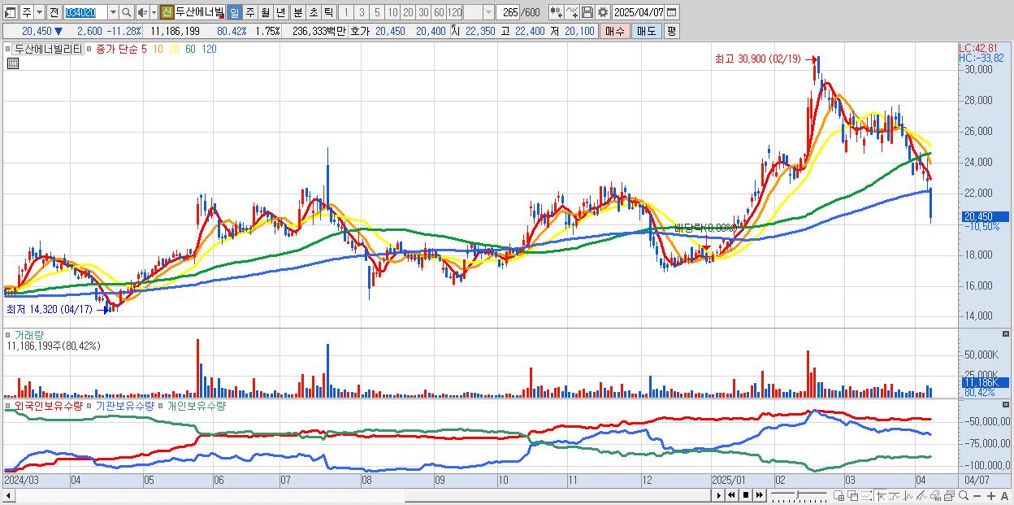This screenshot has width=1014, height=505.
Task: Click the window grid layout icon
Action: tap(839, 496)
